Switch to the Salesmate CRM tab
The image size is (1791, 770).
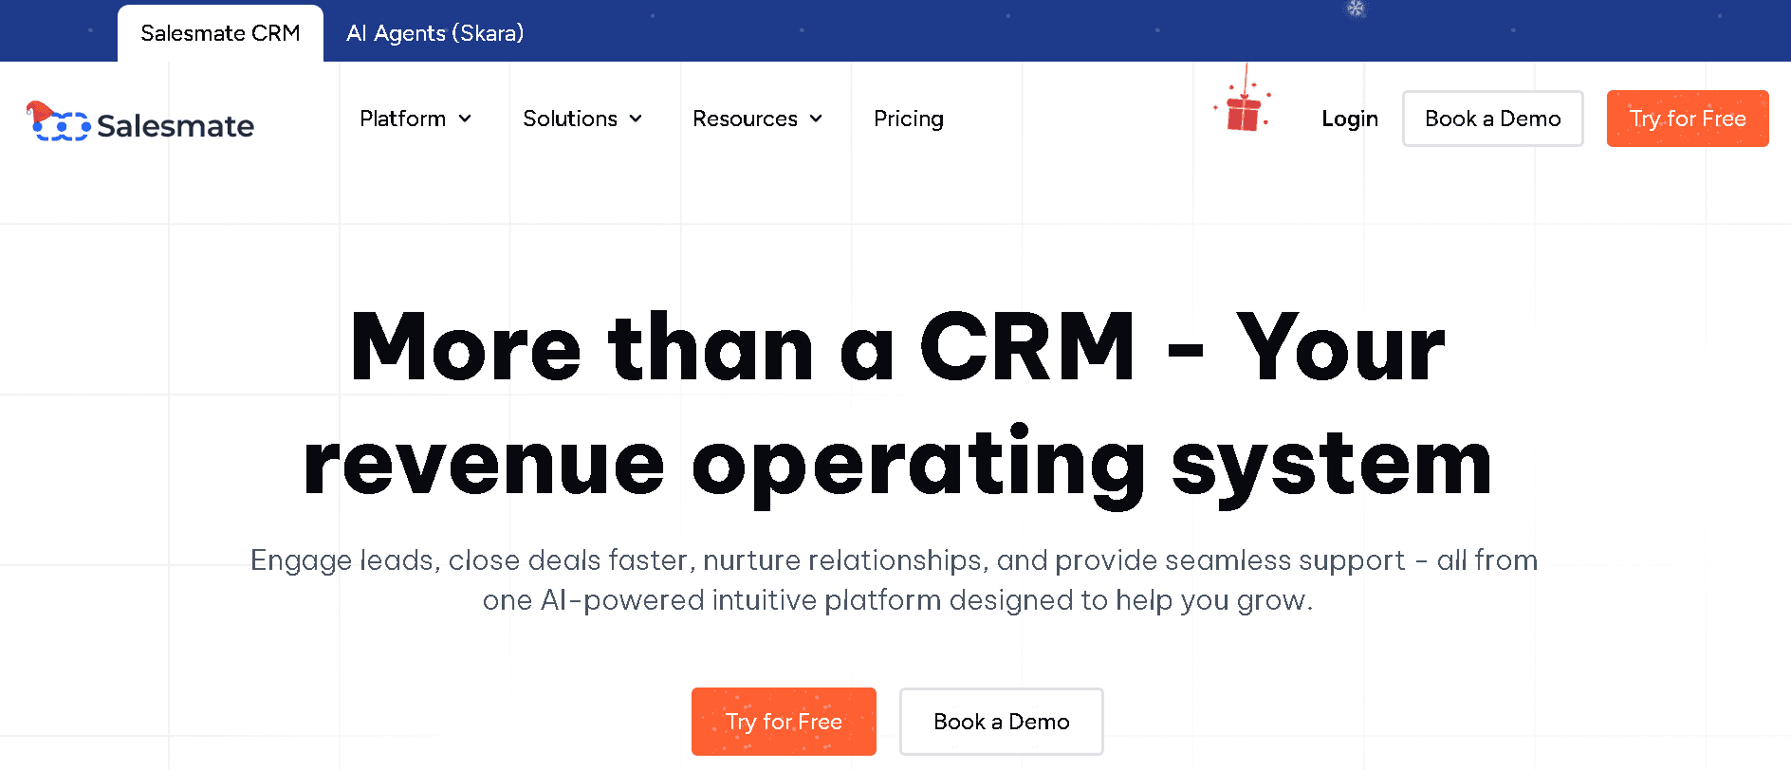[220, 33]
